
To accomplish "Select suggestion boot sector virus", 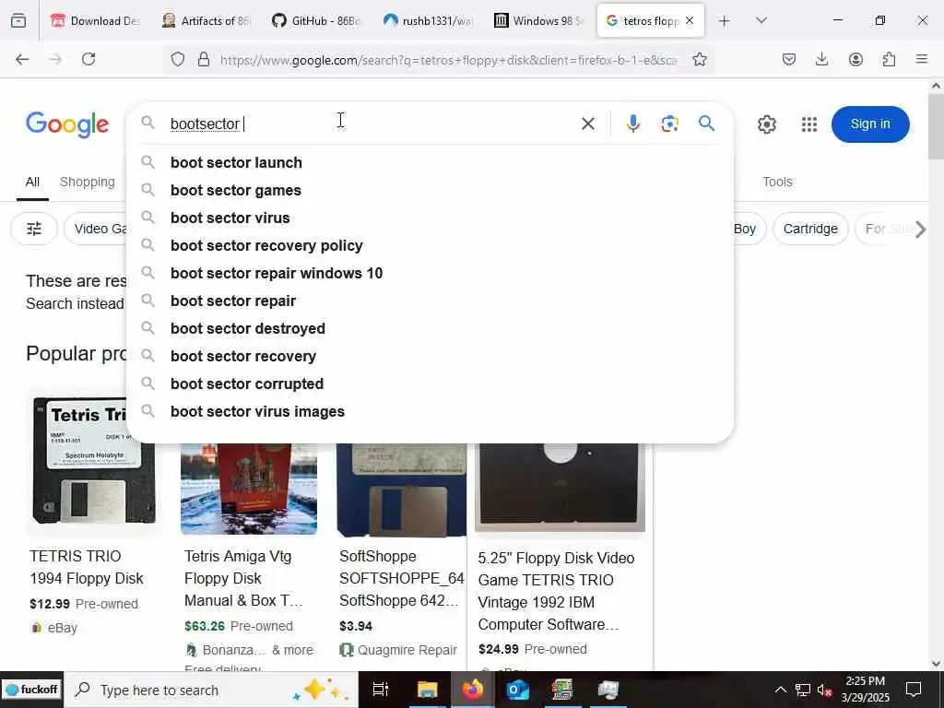I will pos(431,218).
